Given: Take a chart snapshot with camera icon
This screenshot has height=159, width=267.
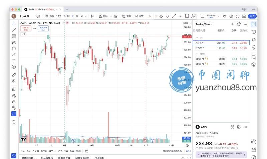Looking at the screenshot, I should tap(244, 16).
